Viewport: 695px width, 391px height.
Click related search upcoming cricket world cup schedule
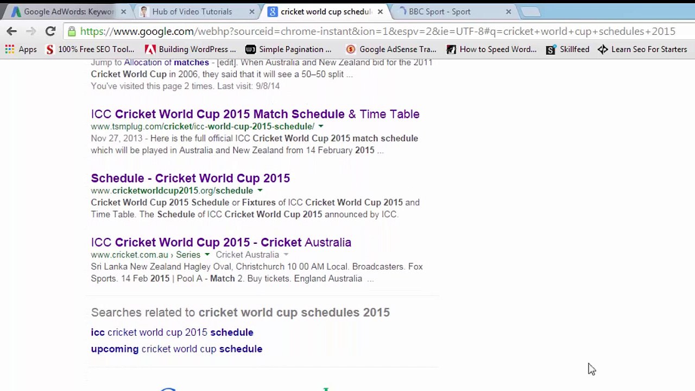pos(176,349)
